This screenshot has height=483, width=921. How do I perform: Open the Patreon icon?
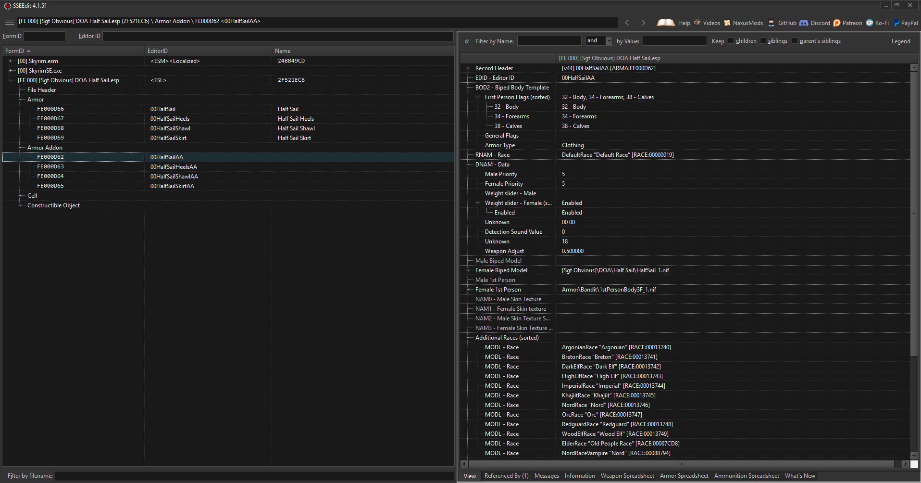tap(837, 23)
